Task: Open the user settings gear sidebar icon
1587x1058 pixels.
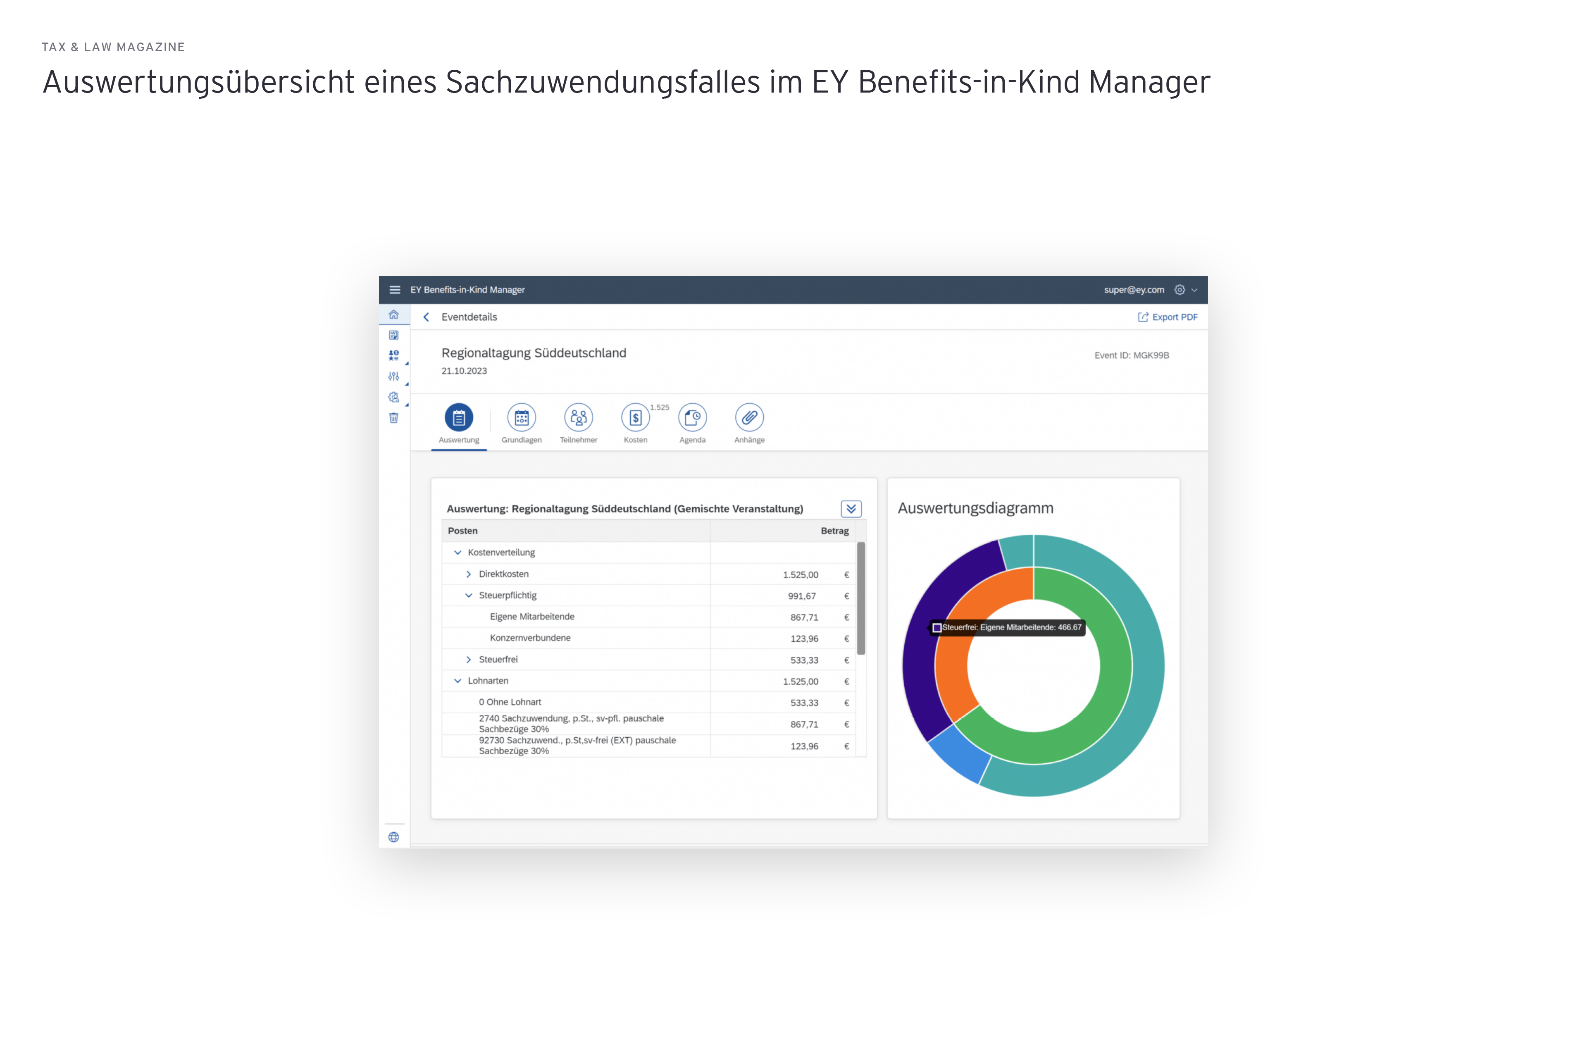Action: [394, 398]
